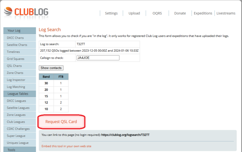Open the Donate page

[180, 13]
